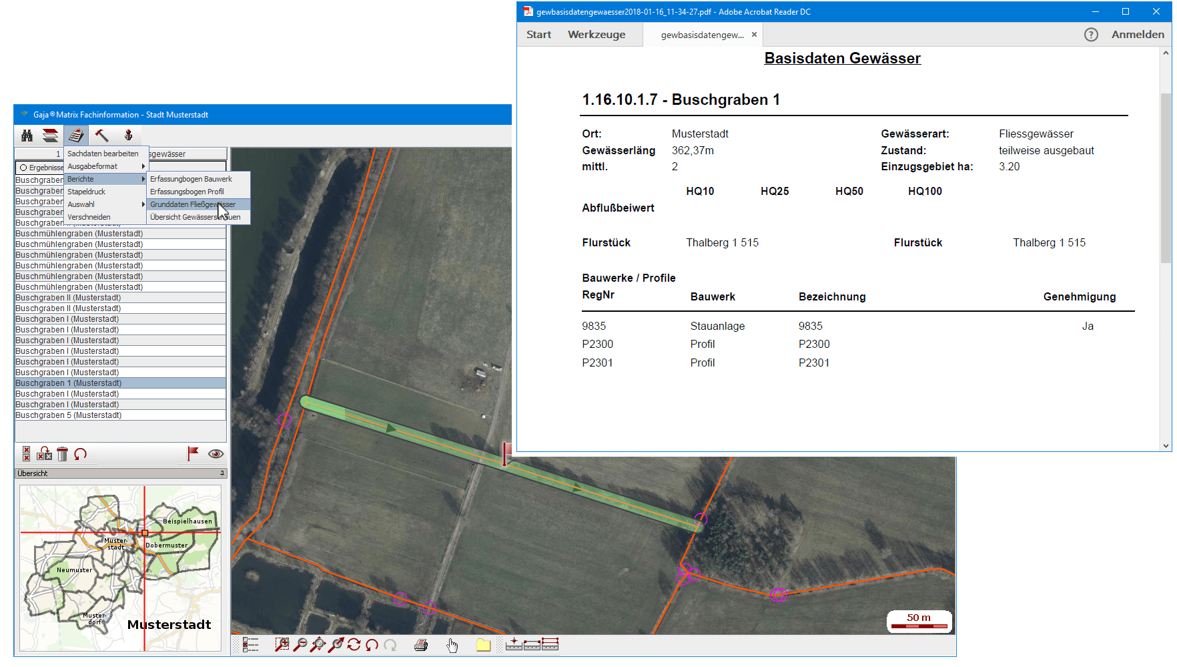Click the zoom-out magnifier icon
The image size is (1177, 667).
pos(300,644)
